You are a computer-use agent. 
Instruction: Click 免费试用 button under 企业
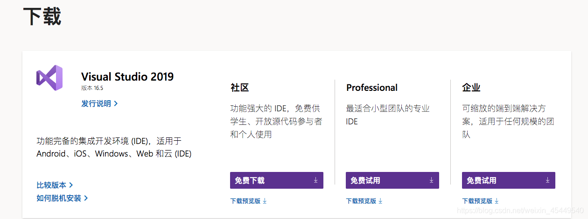point(509,180)
